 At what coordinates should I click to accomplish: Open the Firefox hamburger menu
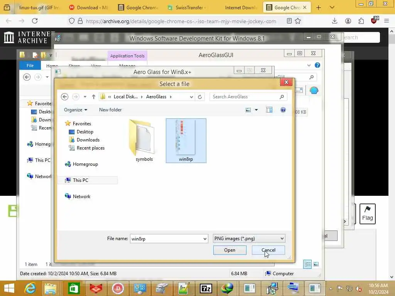(x=387, y=21)
